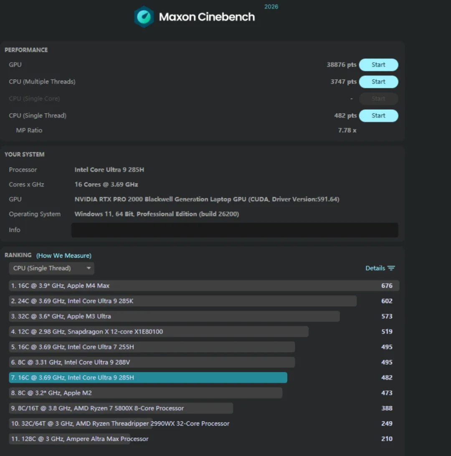The width and height of the screenshot is (451, 456).
Task: Select the AMD Ryzen 7 5800X entry
Action: coord(121,408)
